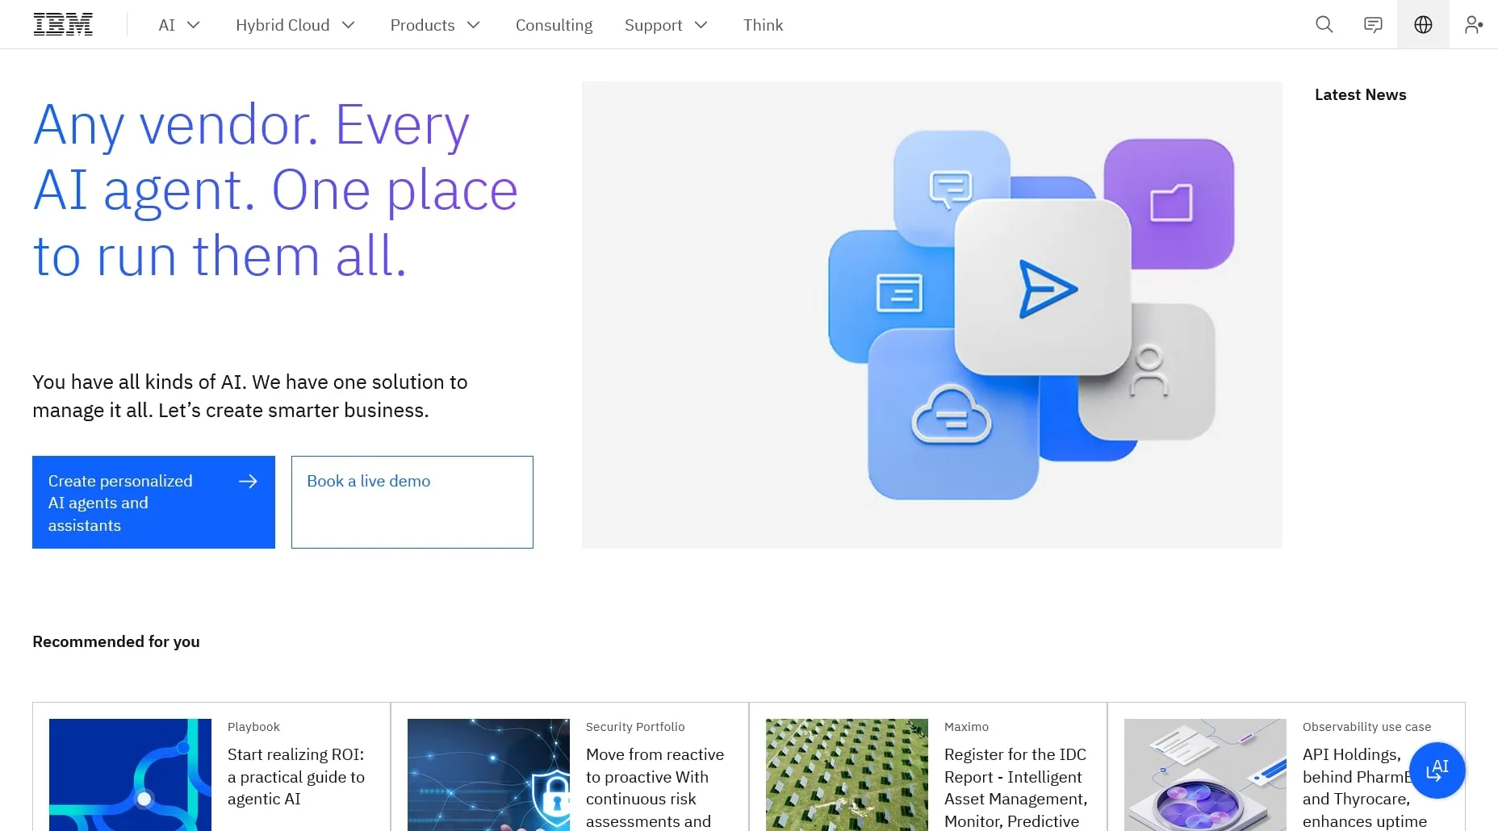This screenshot has width=1498, height=831.
Task: Click Book a live demo button
Action: click(x=412, y=502)
